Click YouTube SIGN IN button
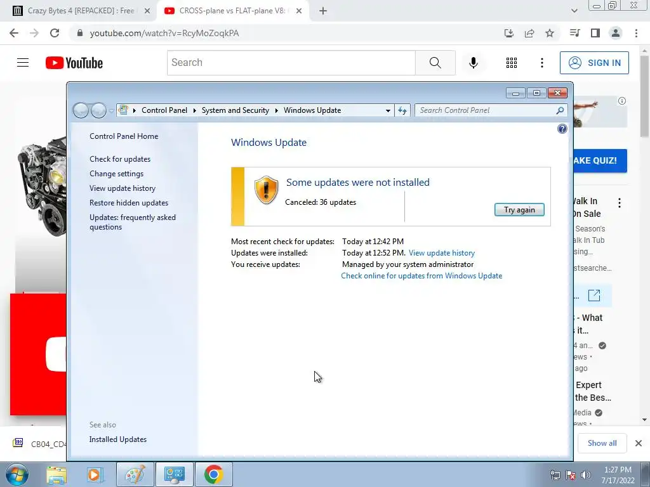The width and height of the screenshot is (650, 487). click(594, 63)
